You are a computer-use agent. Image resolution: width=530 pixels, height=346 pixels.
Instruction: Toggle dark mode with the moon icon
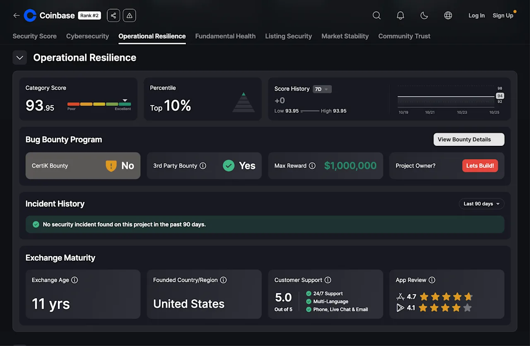424,16
